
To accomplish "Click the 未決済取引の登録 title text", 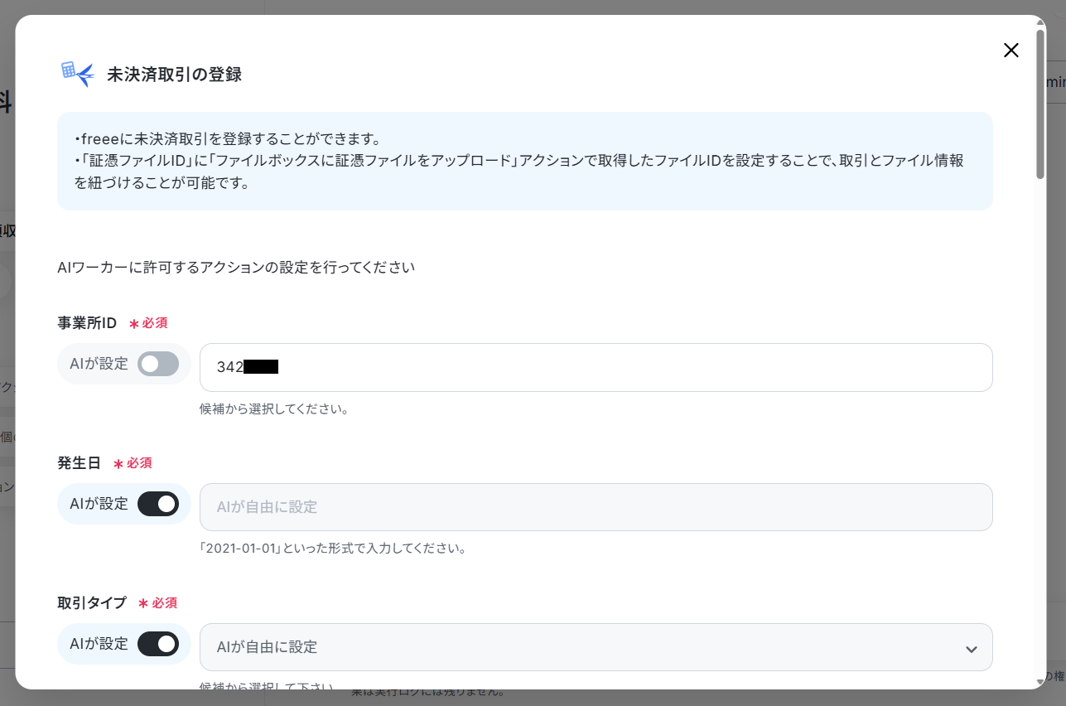I will pos(174,75).
